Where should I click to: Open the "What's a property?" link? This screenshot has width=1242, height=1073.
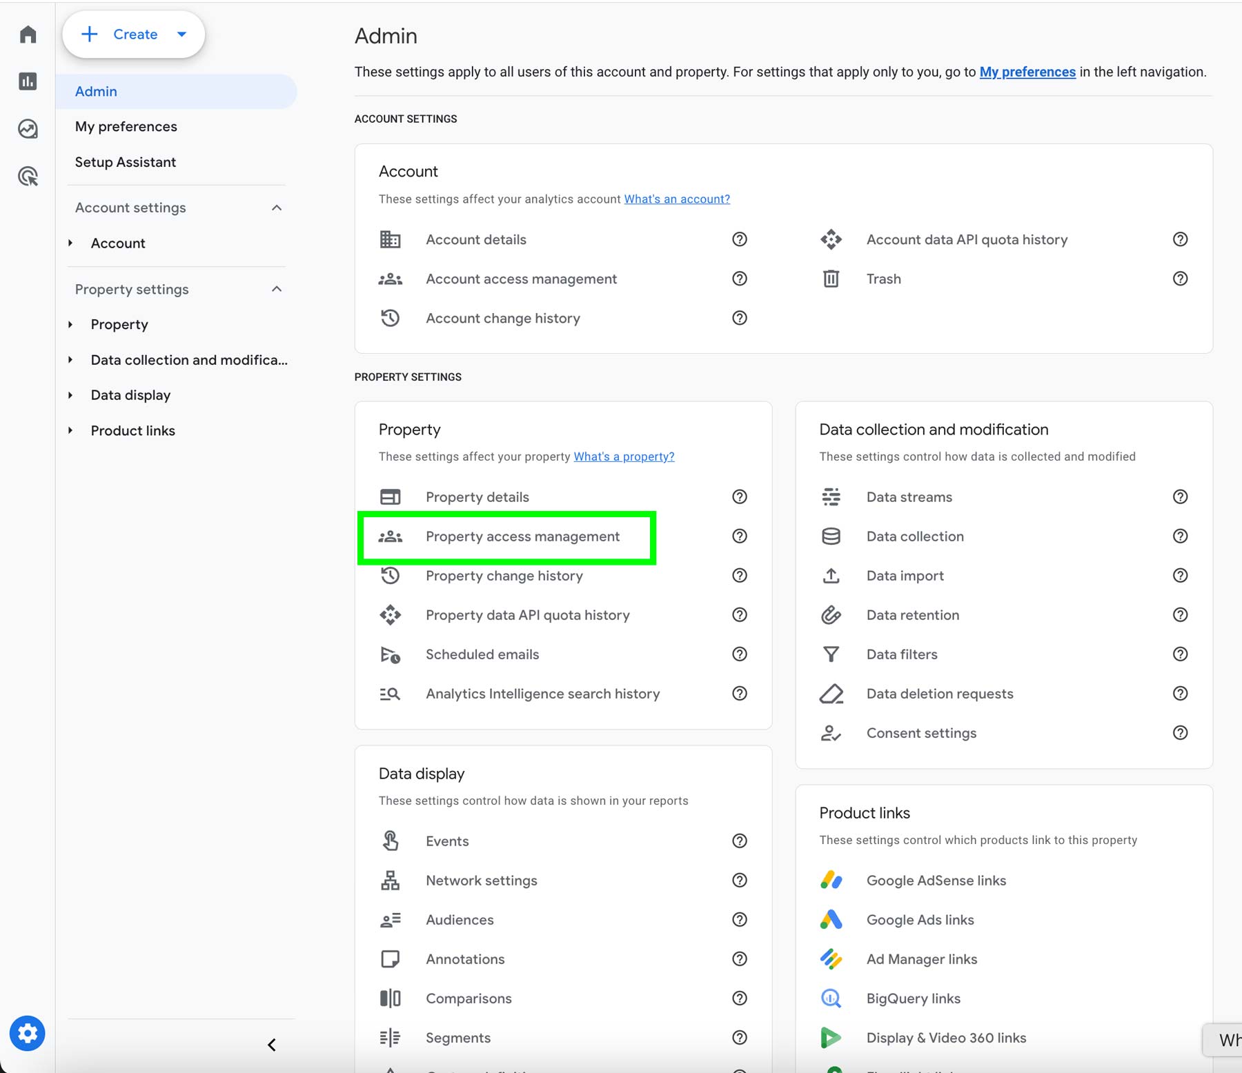(x=624, y=456)
